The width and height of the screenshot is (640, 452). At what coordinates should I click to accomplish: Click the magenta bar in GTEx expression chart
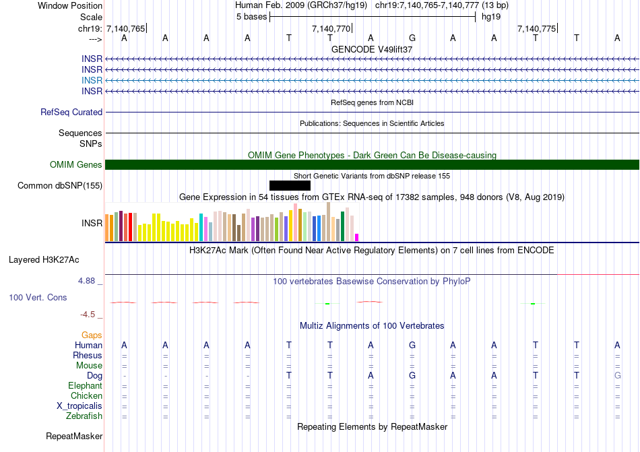(x=357, y=237)
